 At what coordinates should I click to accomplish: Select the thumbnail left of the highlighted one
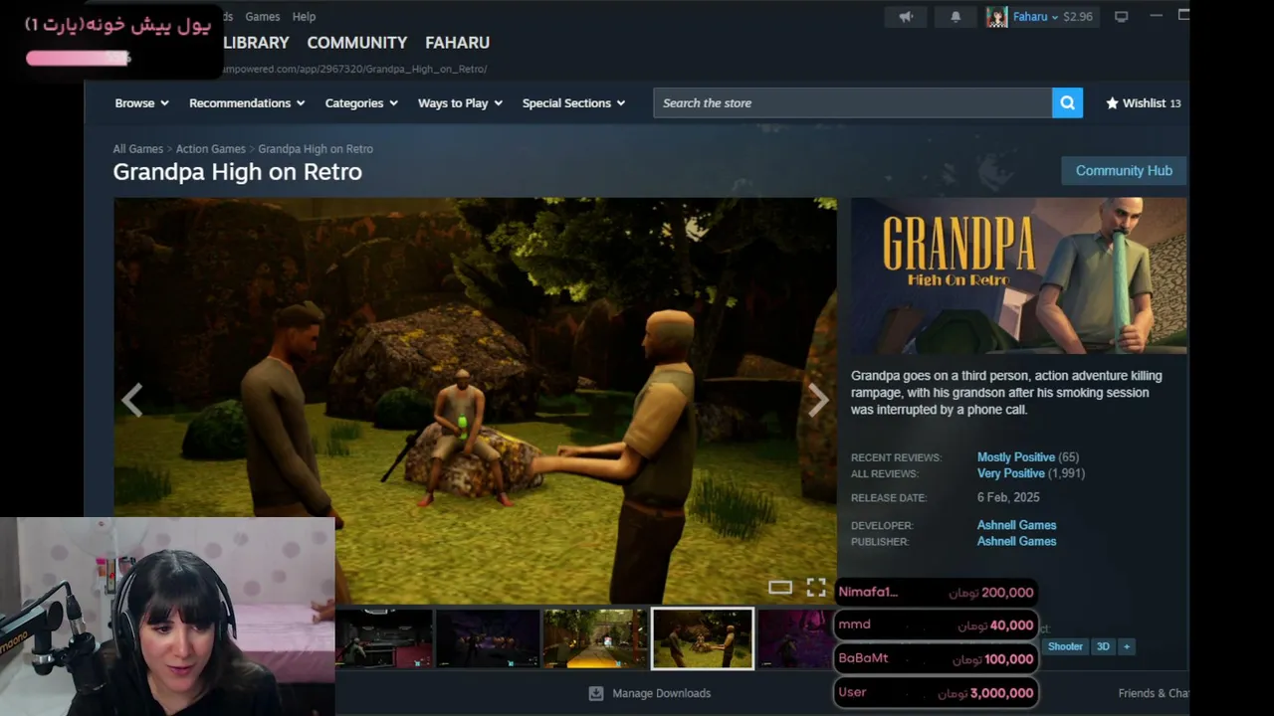click(594, 638)
